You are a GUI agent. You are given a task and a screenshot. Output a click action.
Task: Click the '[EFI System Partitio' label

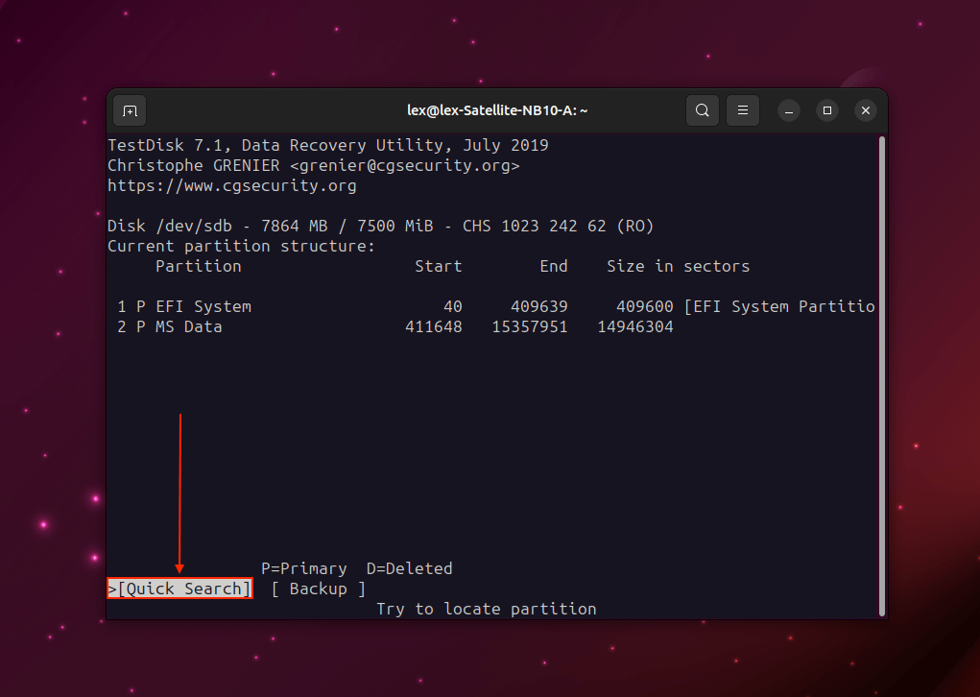[779, 306]
